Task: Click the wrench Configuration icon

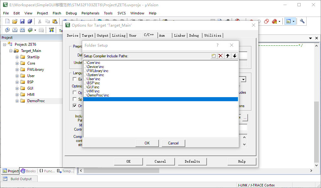Action: click(x=302, y=21)
